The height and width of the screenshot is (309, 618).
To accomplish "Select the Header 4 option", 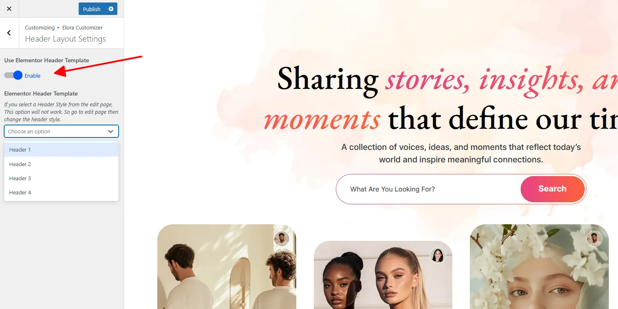I will [x=61, y=192].
